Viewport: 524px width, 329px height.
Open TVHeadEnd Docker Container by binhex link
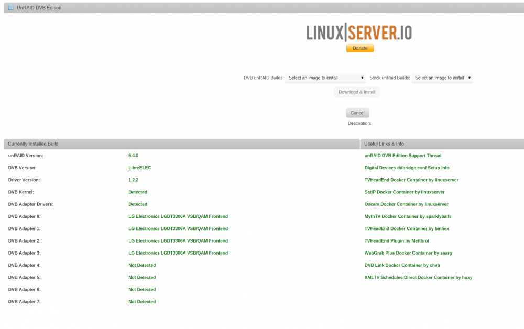pos(407,228)
